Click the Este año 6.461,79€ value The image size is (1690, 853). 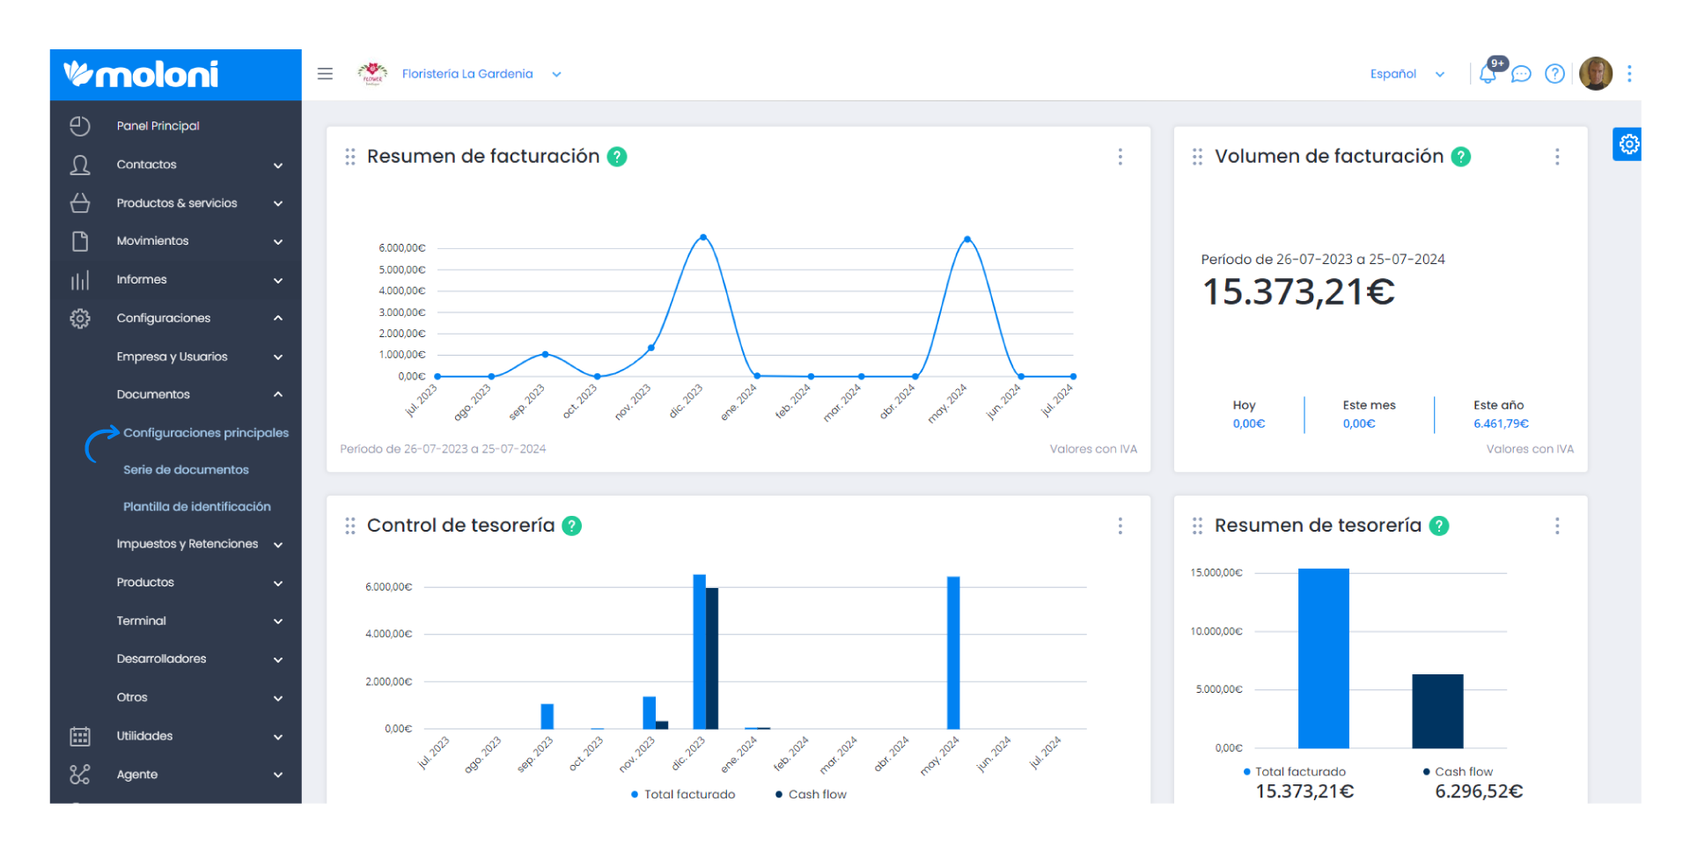click(x=1501, y=423)
